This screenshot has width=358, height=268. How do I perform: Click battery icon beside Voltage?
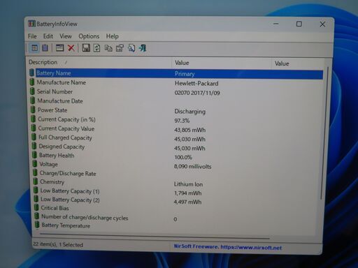pyautogui.click(x=35, y=164)
